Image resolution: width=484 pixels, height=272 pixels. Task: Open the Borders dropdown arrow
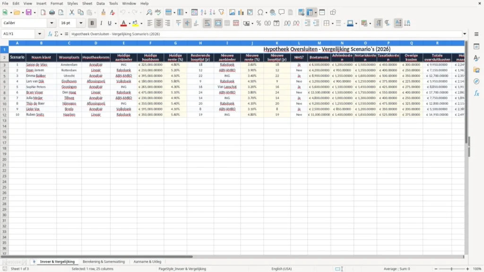tap(332, 24)
